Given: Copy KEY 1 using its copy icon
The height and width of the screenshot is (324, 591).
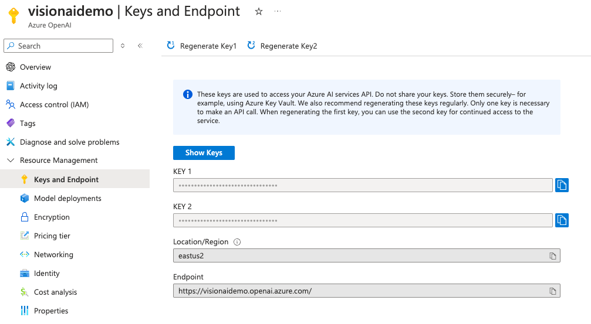Looking at the screenshot, I should pyautogui.click(x=562, y=185).
